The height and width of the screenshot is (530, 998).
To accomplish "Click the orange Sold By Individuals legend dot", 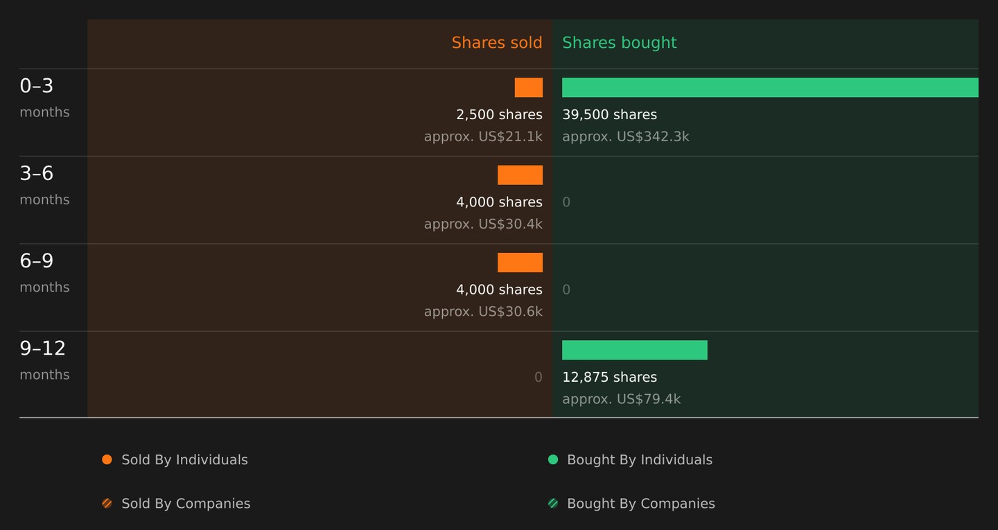I will pyautogui.click(x=107, y=459).
